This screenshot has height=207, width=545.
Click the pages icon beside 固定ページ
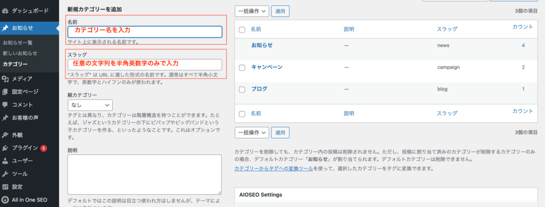click(x=5, y=92)
